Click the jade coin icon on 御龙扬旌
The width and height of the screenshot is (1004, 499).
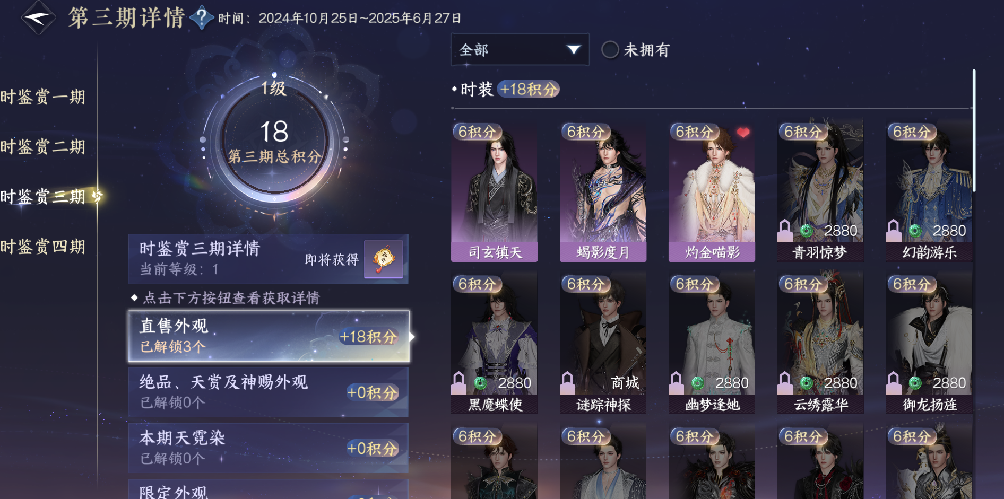(915, 383)
